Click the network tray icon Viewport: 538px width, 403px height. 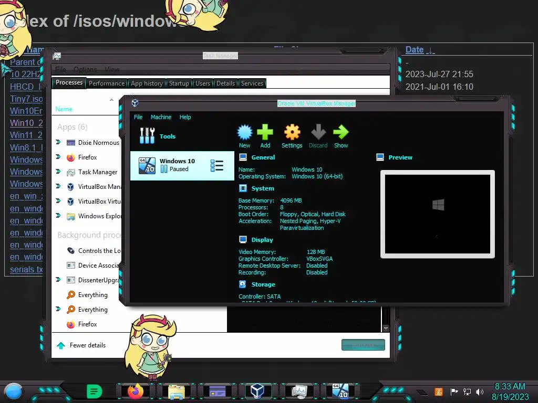[x=467, y=391]
